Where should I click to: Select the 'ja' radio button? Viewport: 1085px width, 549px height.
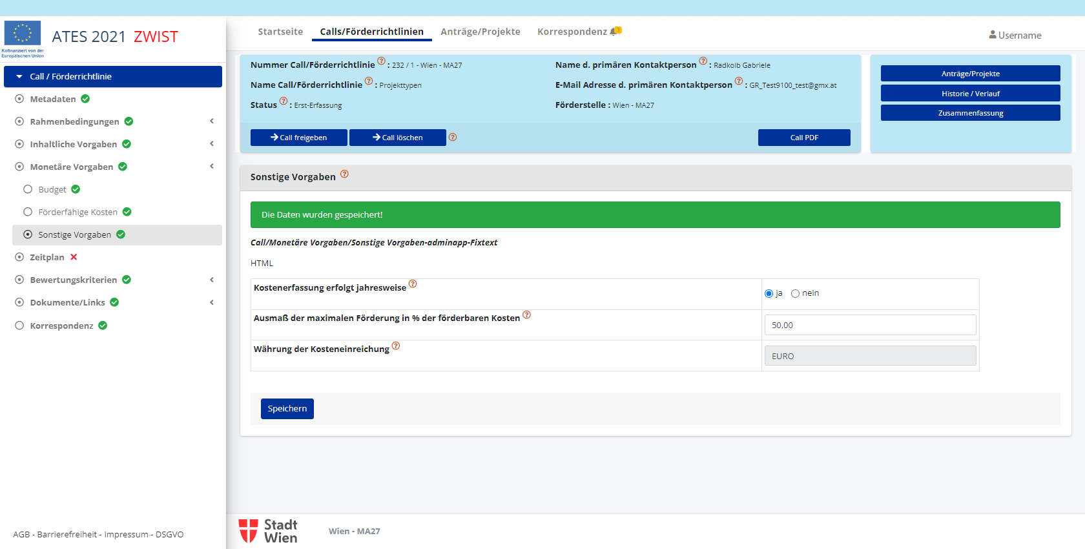click(769, 293)
